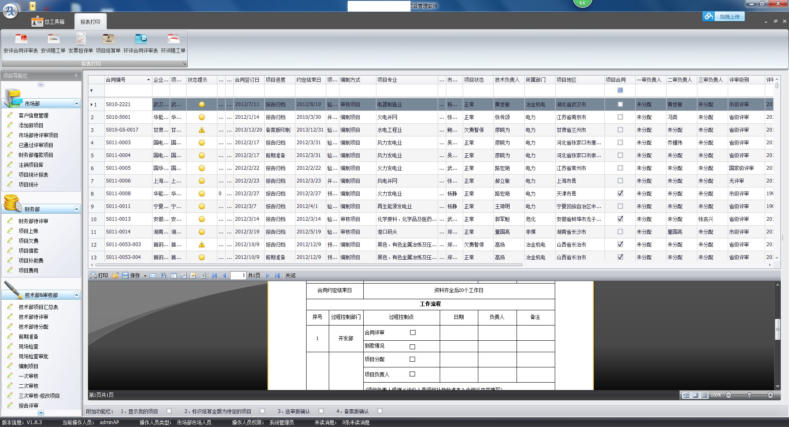
Task: Select the 报表打印 ribbon tab
Action: (x=90, y=22)
